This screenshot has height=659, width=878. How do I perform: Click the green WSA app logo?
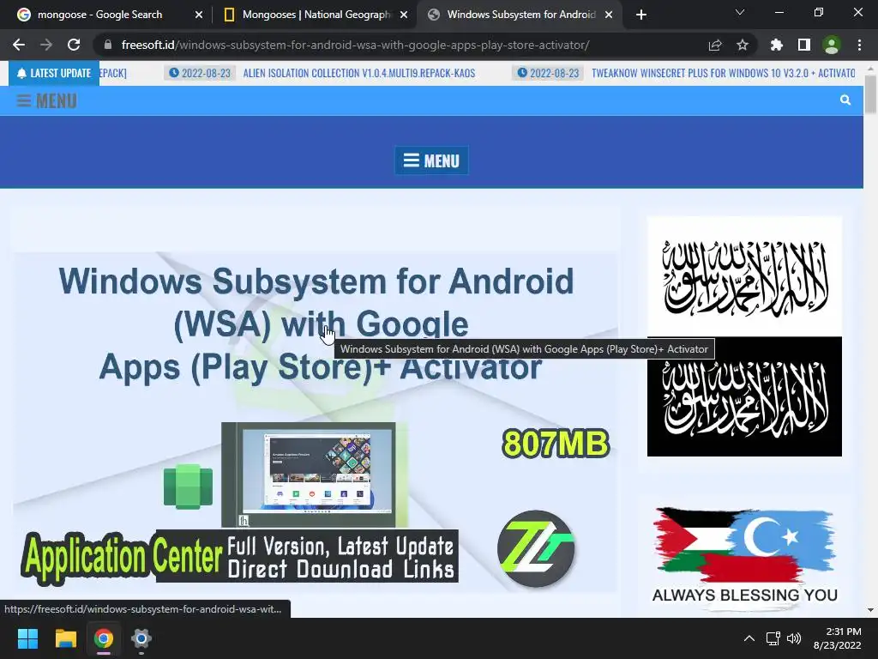188,487
